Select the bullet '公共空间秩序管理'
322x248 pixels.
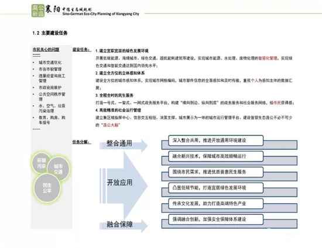pyautogui.click(x=52, y=97)
